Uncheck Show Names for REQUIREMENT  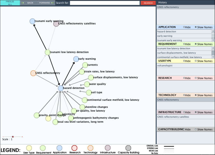point(196,44)
